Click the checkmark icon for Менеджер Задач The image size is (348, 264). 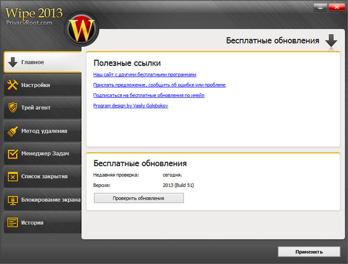coord(13,153)
